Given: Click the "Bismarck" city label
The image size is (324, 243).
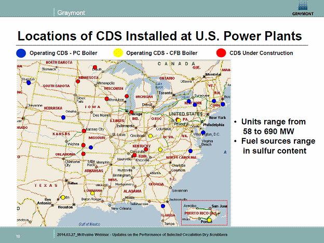Looking at the screenshot, I should (49, 69).
